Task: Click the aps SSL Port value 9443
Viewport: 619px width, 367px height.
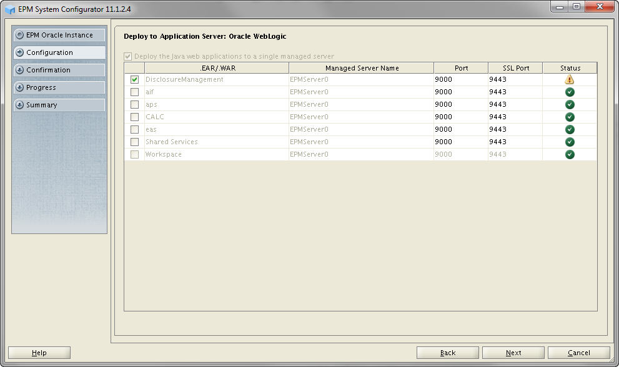Action: 498,105
